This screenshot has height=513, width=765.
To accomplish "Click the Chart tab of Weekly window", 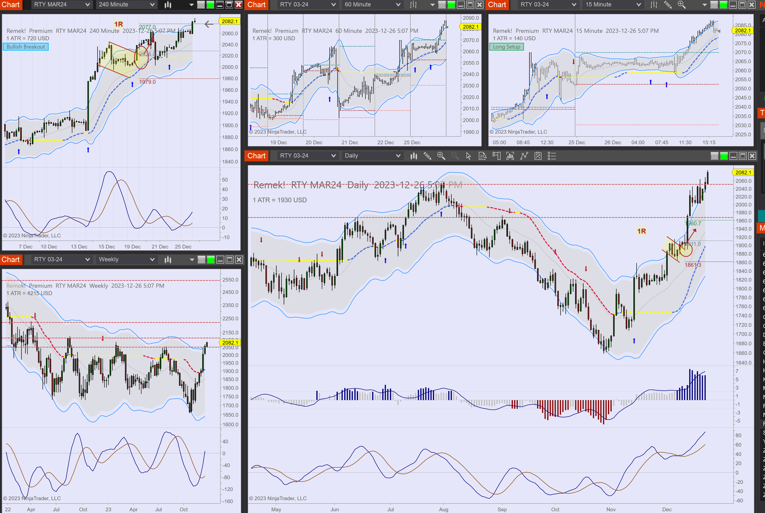I will (11, 260).
